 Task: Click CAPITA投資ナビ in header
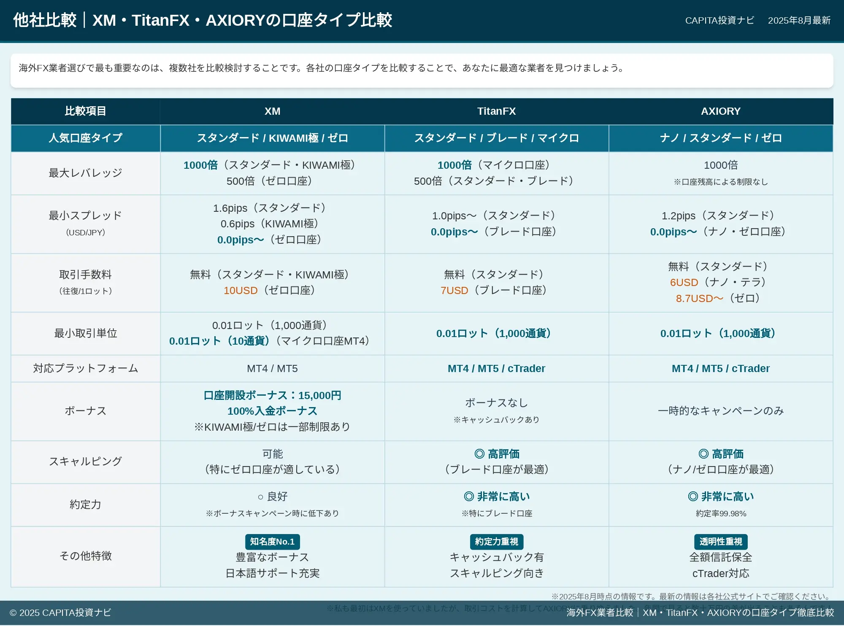720,20
